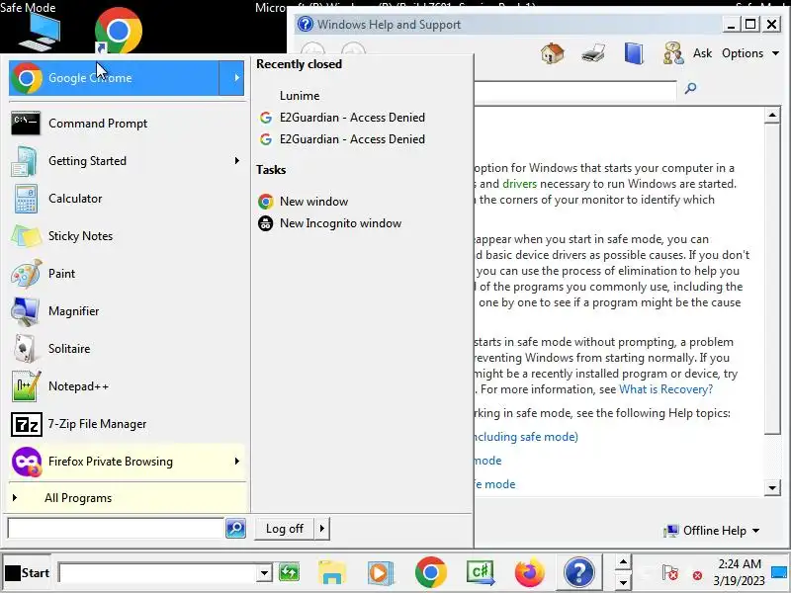Click the Start button on taskbar
This screenshot has width=791, height=593.
click(x=27, y=573)
